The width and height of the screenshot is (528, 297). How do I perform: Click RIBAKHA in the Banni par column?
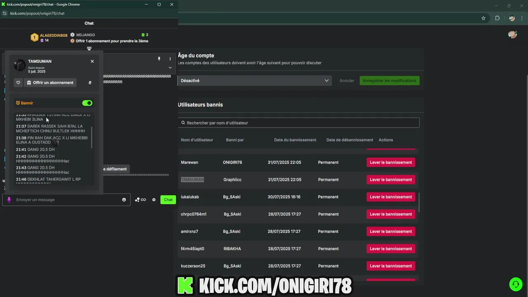coord(232,249)
